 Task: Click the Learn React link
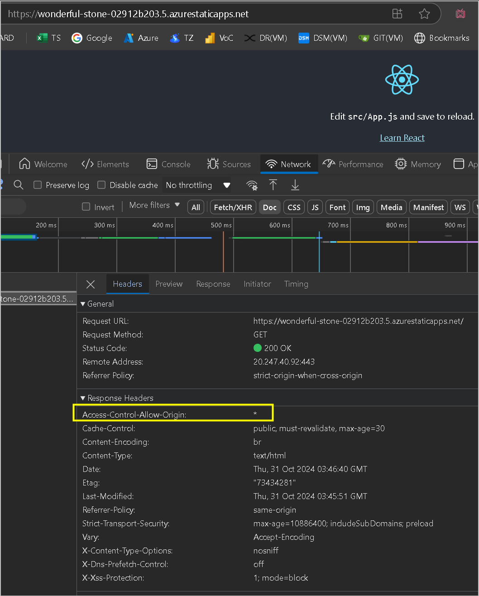point(402,138)
